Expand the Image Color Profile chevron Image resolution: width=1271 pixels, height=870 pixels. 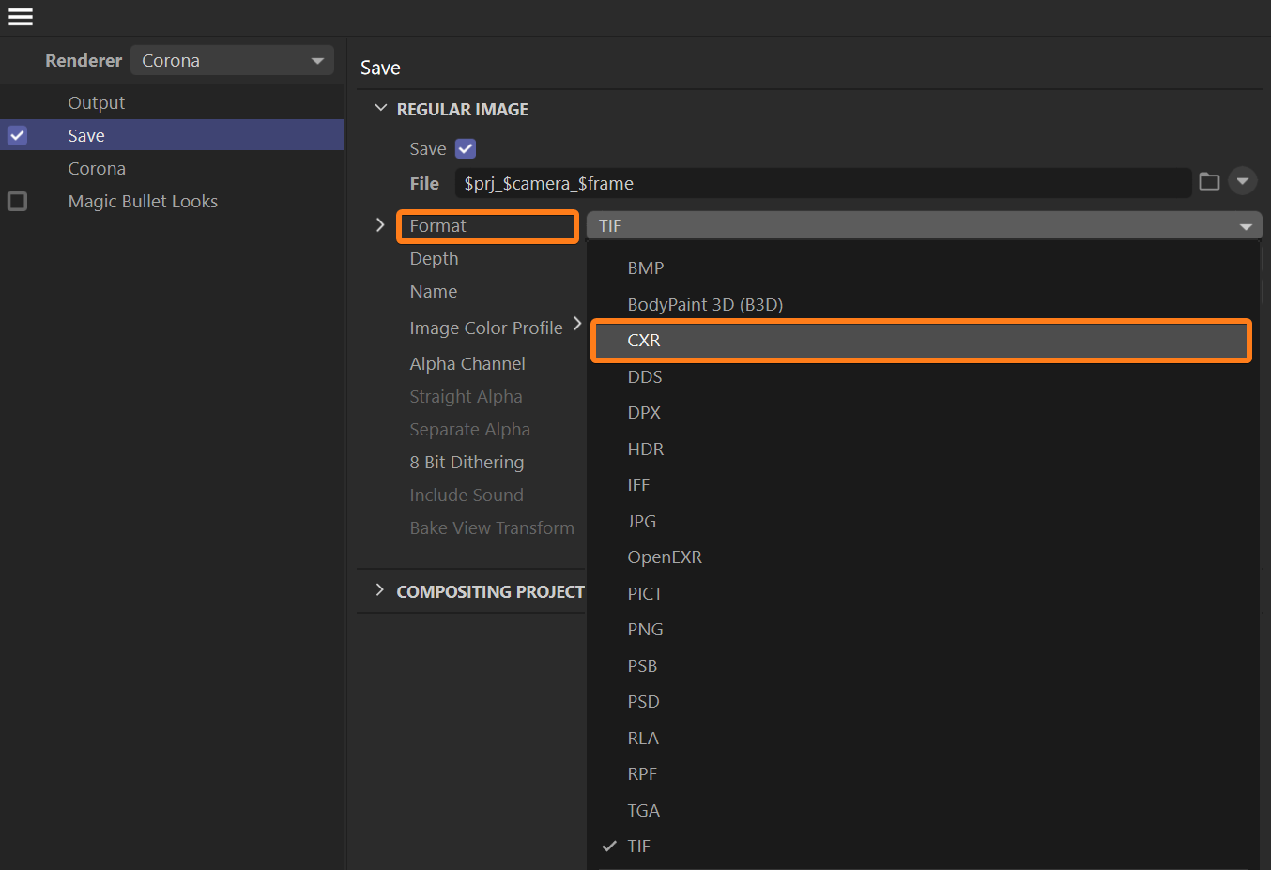coord(577,324)
